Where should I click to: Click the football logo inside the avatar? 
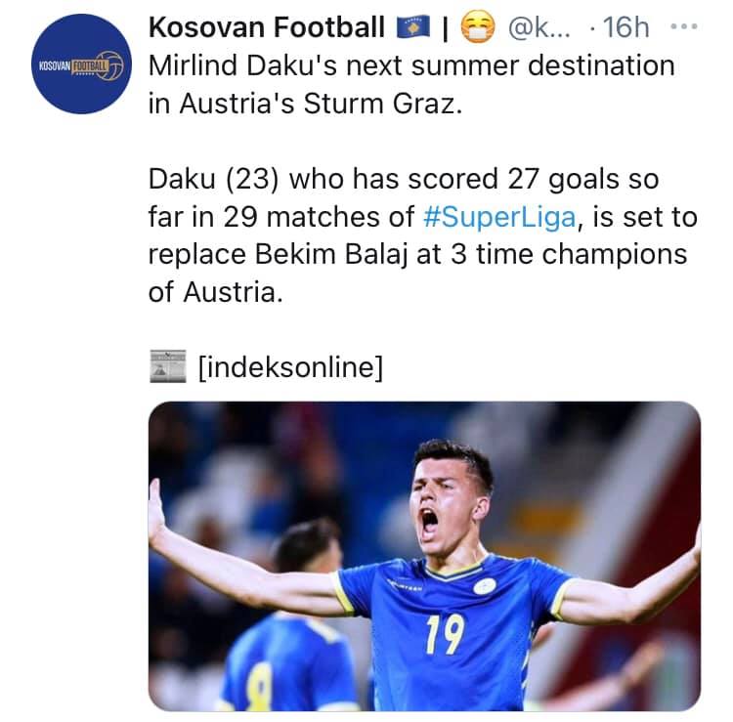tap(110, 64)
